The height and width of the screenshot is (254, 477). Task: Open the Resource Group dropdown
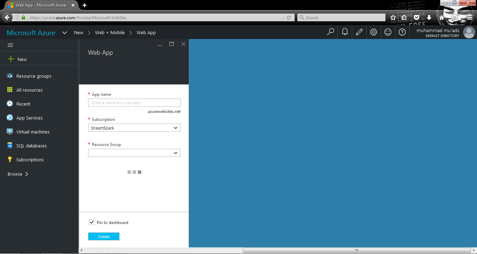134,153
